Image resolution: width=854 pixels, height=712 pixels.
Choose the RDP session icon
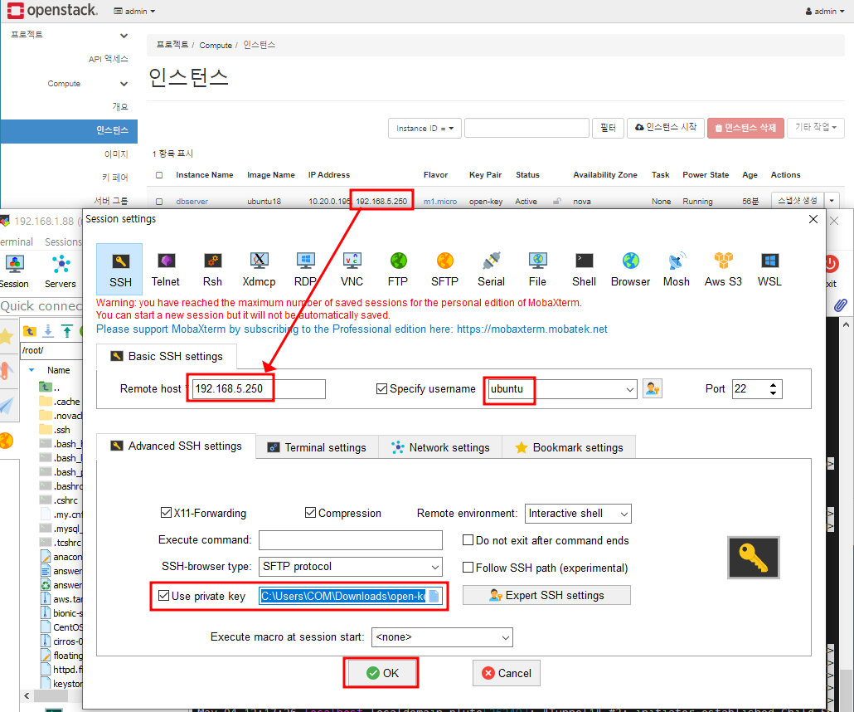coord(306,269)
